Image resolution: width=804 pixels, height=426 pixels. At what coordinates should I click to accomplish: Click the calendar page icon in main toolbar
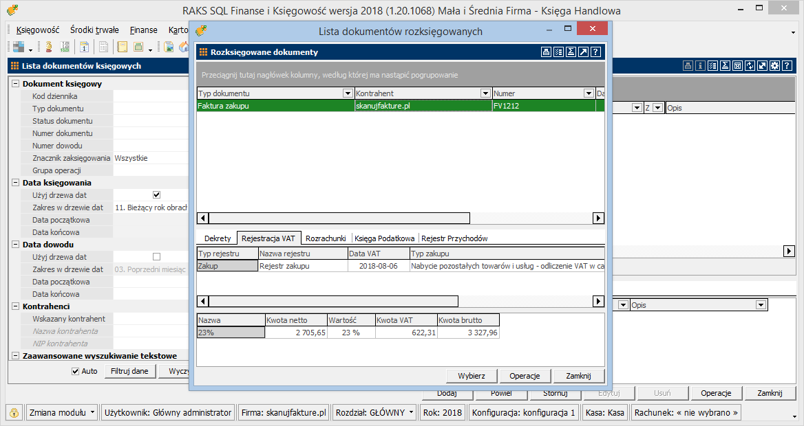pyautogui.click(x=84, y=47)
